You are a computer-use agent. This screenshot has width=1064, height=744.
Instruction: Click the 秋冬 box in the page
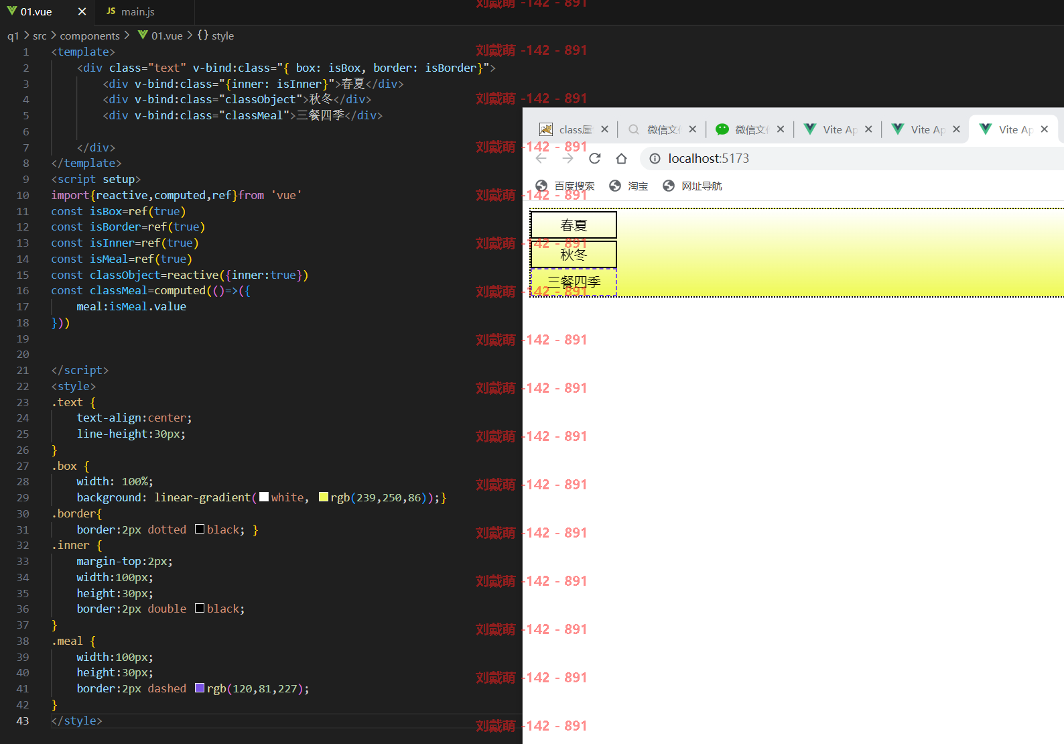point(574,255)
